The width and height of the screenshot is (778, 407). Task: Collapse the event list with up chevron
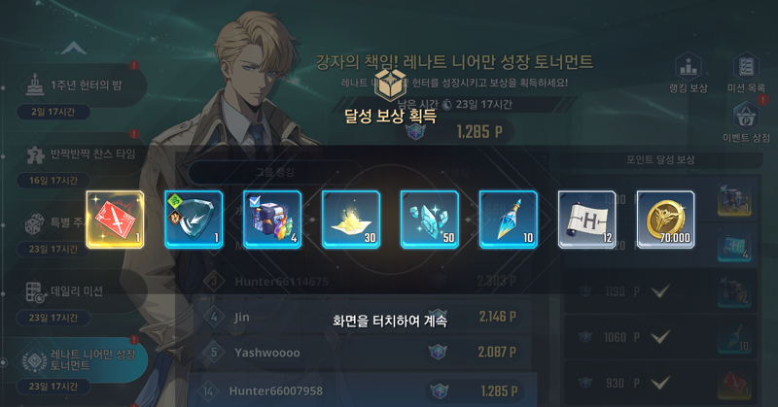[x=74, y=49]
